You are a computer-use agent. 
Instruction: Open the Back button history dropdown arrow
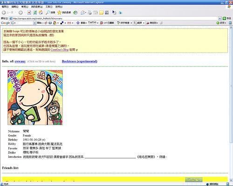[15, 13]
